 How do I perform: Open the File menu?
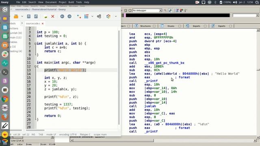point(18,2)
